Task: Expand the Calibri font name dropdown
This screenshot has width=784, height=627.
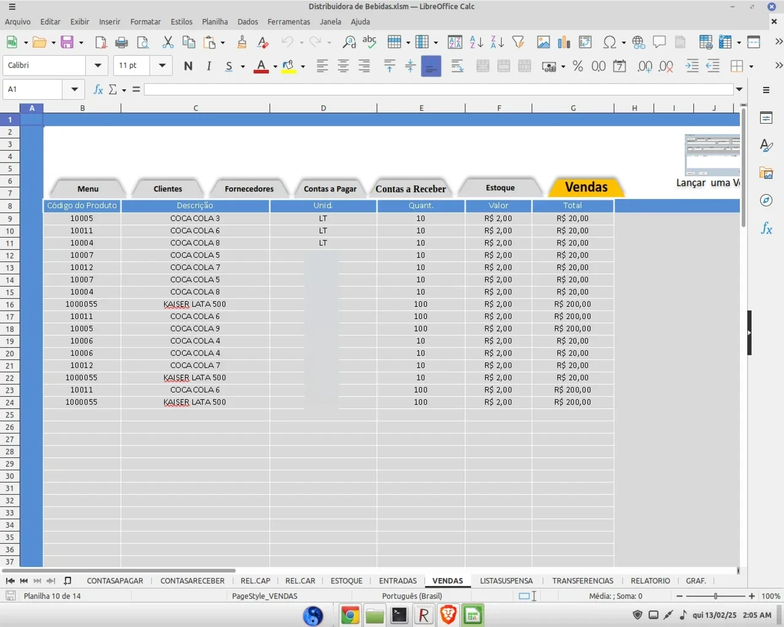Action: click(97, 66)
